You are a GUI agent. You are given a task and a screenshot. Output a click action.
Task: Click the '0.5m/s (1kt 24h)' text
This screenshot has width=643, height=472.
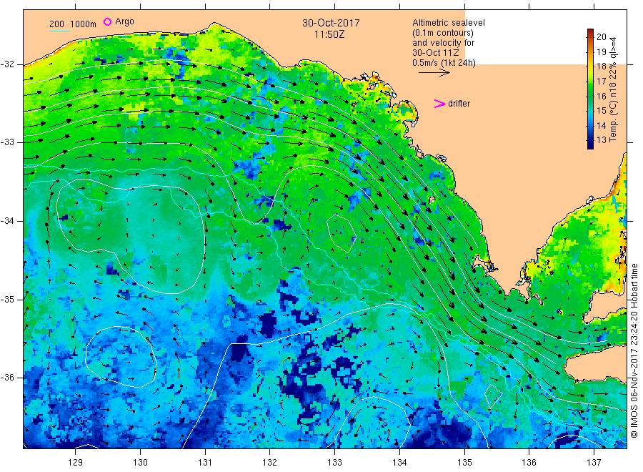[444, 63]
